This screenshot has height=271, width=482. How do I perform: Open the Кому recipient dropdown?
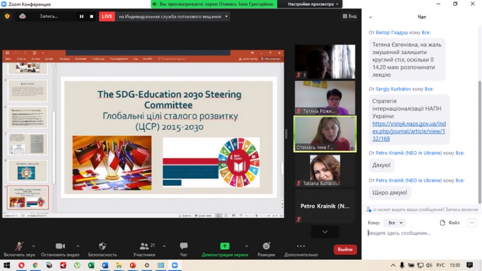point(394,223)
